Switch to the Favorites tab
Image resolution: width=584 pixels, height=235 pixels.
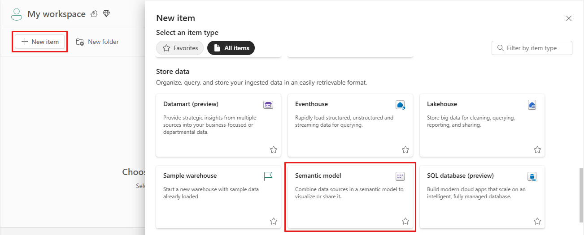tap(180, 48)
